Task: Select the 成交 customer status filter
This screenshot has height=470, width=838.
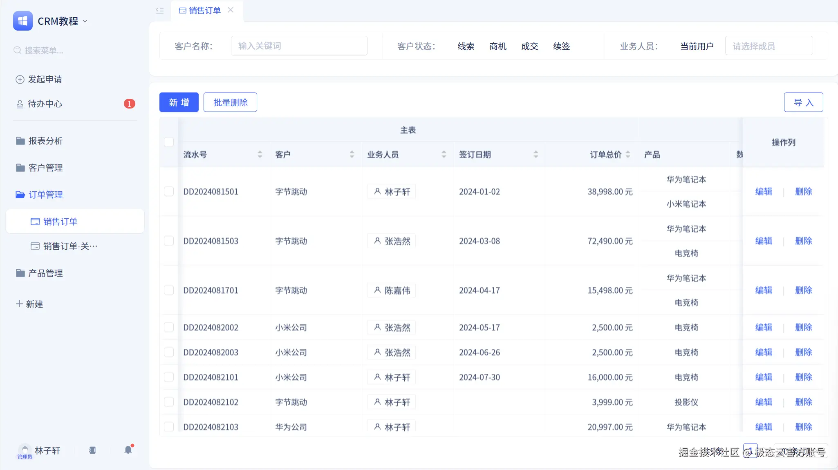Action: pos(529,46)
